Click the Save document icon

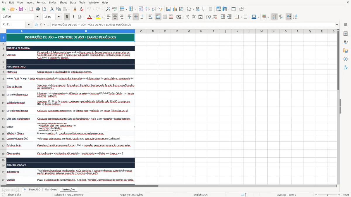(x=21, y=9)
